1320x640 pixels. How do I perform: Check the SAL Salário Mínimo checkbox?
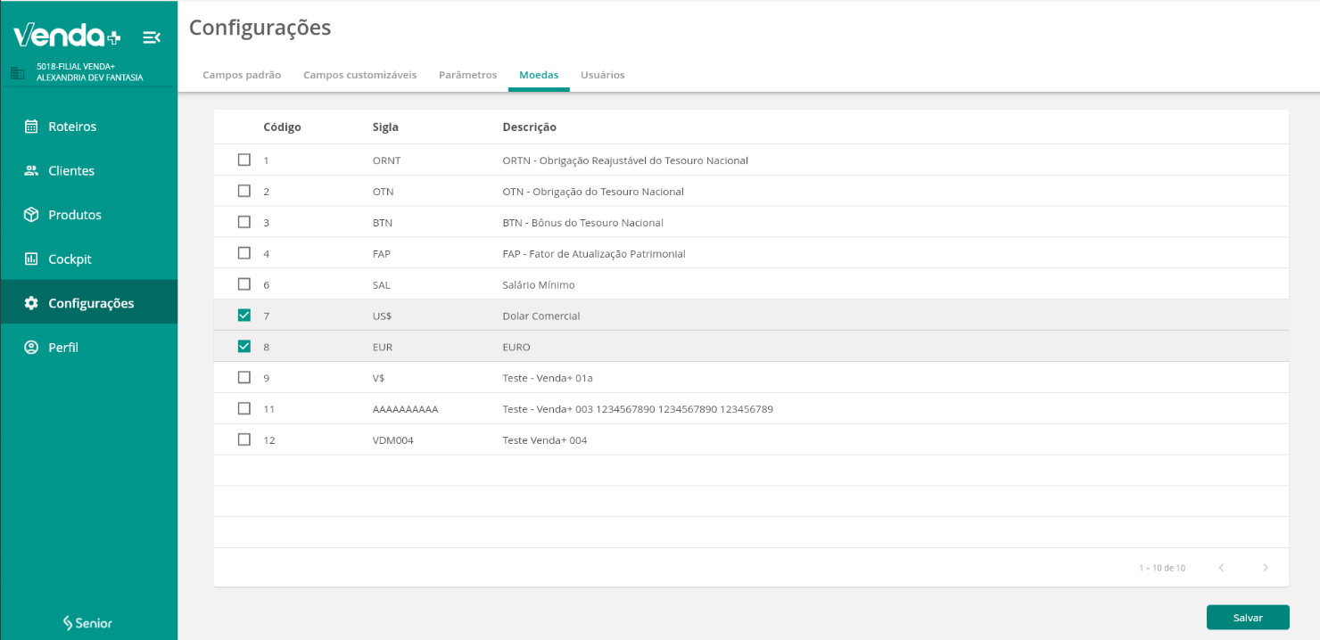click(244, 284)
